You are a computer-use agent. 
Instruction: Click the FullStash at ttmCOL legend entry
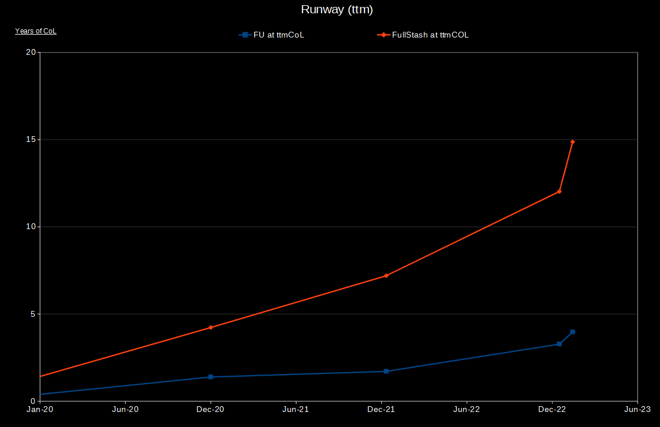pos(423,35)
